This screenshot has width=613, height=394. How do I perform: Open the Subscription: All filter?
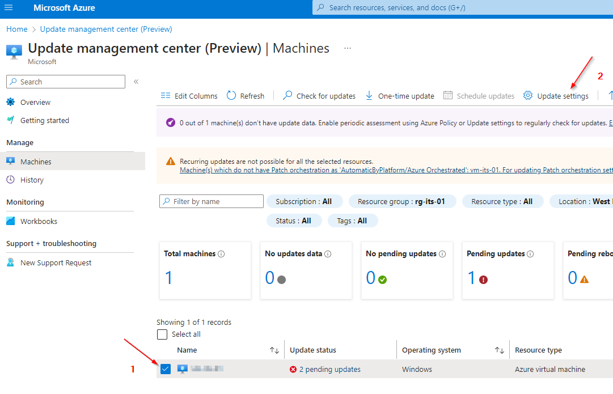[304, 201]
